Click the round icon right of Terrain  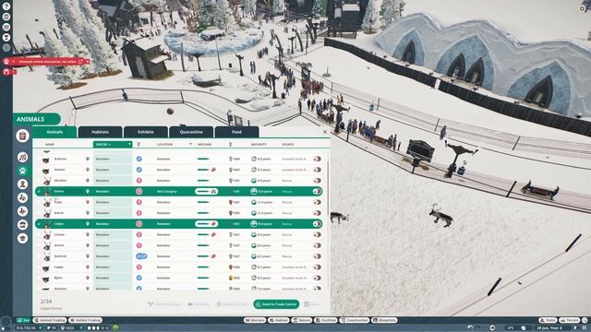(585, 320)
